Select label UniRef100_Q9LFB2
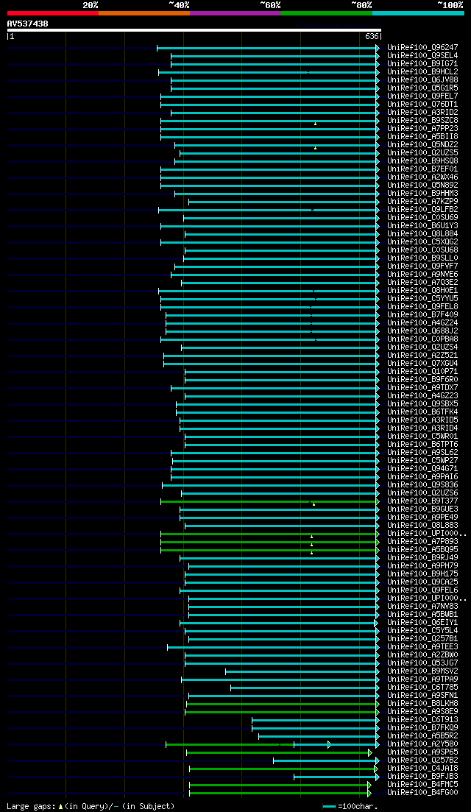The image size is (471, 812). click(422, 210)
